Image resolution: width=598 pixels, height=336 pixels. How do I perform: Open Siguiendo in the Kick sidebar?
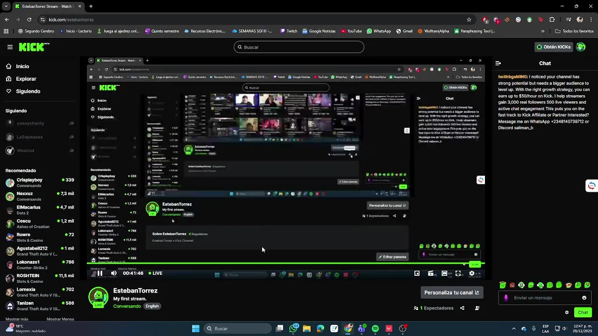click(23, 91)
